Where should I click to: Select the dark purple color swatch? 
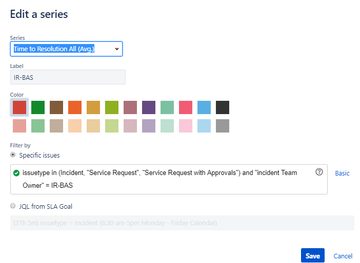point(149,107)
